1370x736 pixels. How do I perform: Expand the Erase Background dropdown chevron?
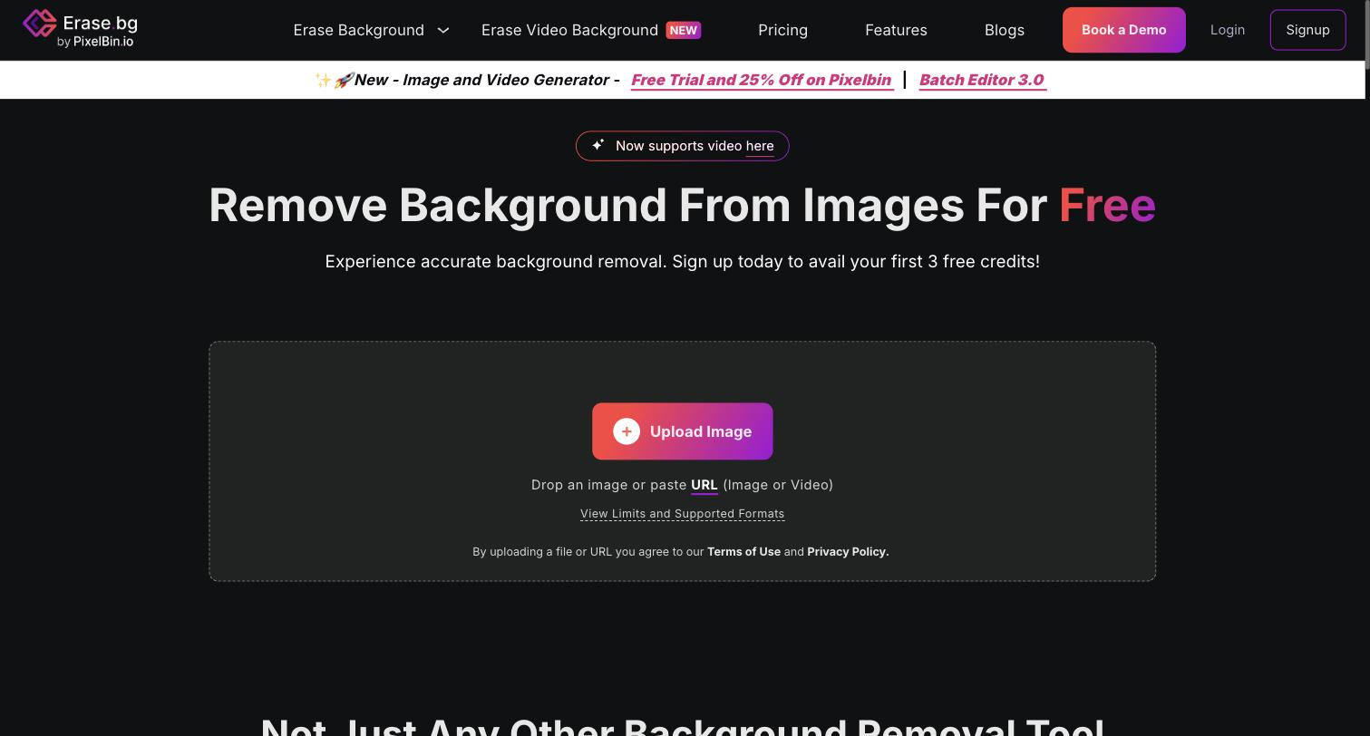coord(443,30)
